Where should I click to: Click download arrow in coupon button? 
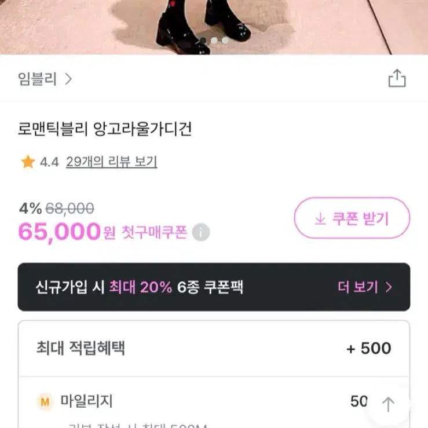320,219
